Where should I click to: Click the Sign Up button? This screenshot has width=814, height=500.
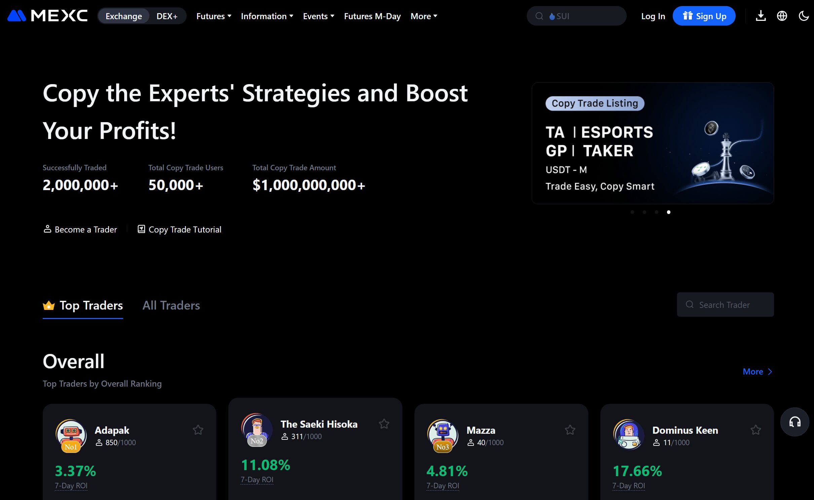pos(704,16)
